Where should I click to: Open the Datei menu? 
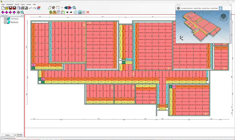(3, 4)
